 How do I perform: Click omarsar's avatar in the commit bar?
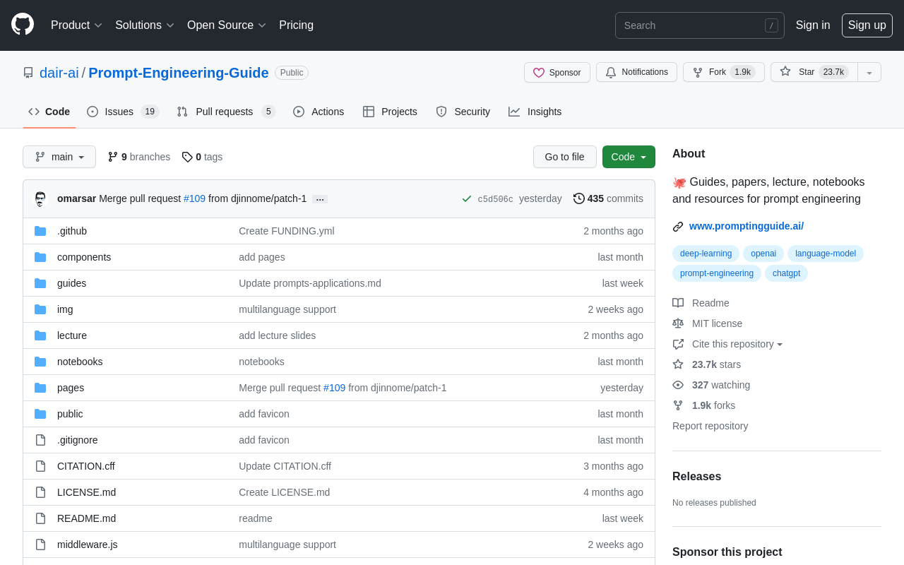click(x=40, y=198)
